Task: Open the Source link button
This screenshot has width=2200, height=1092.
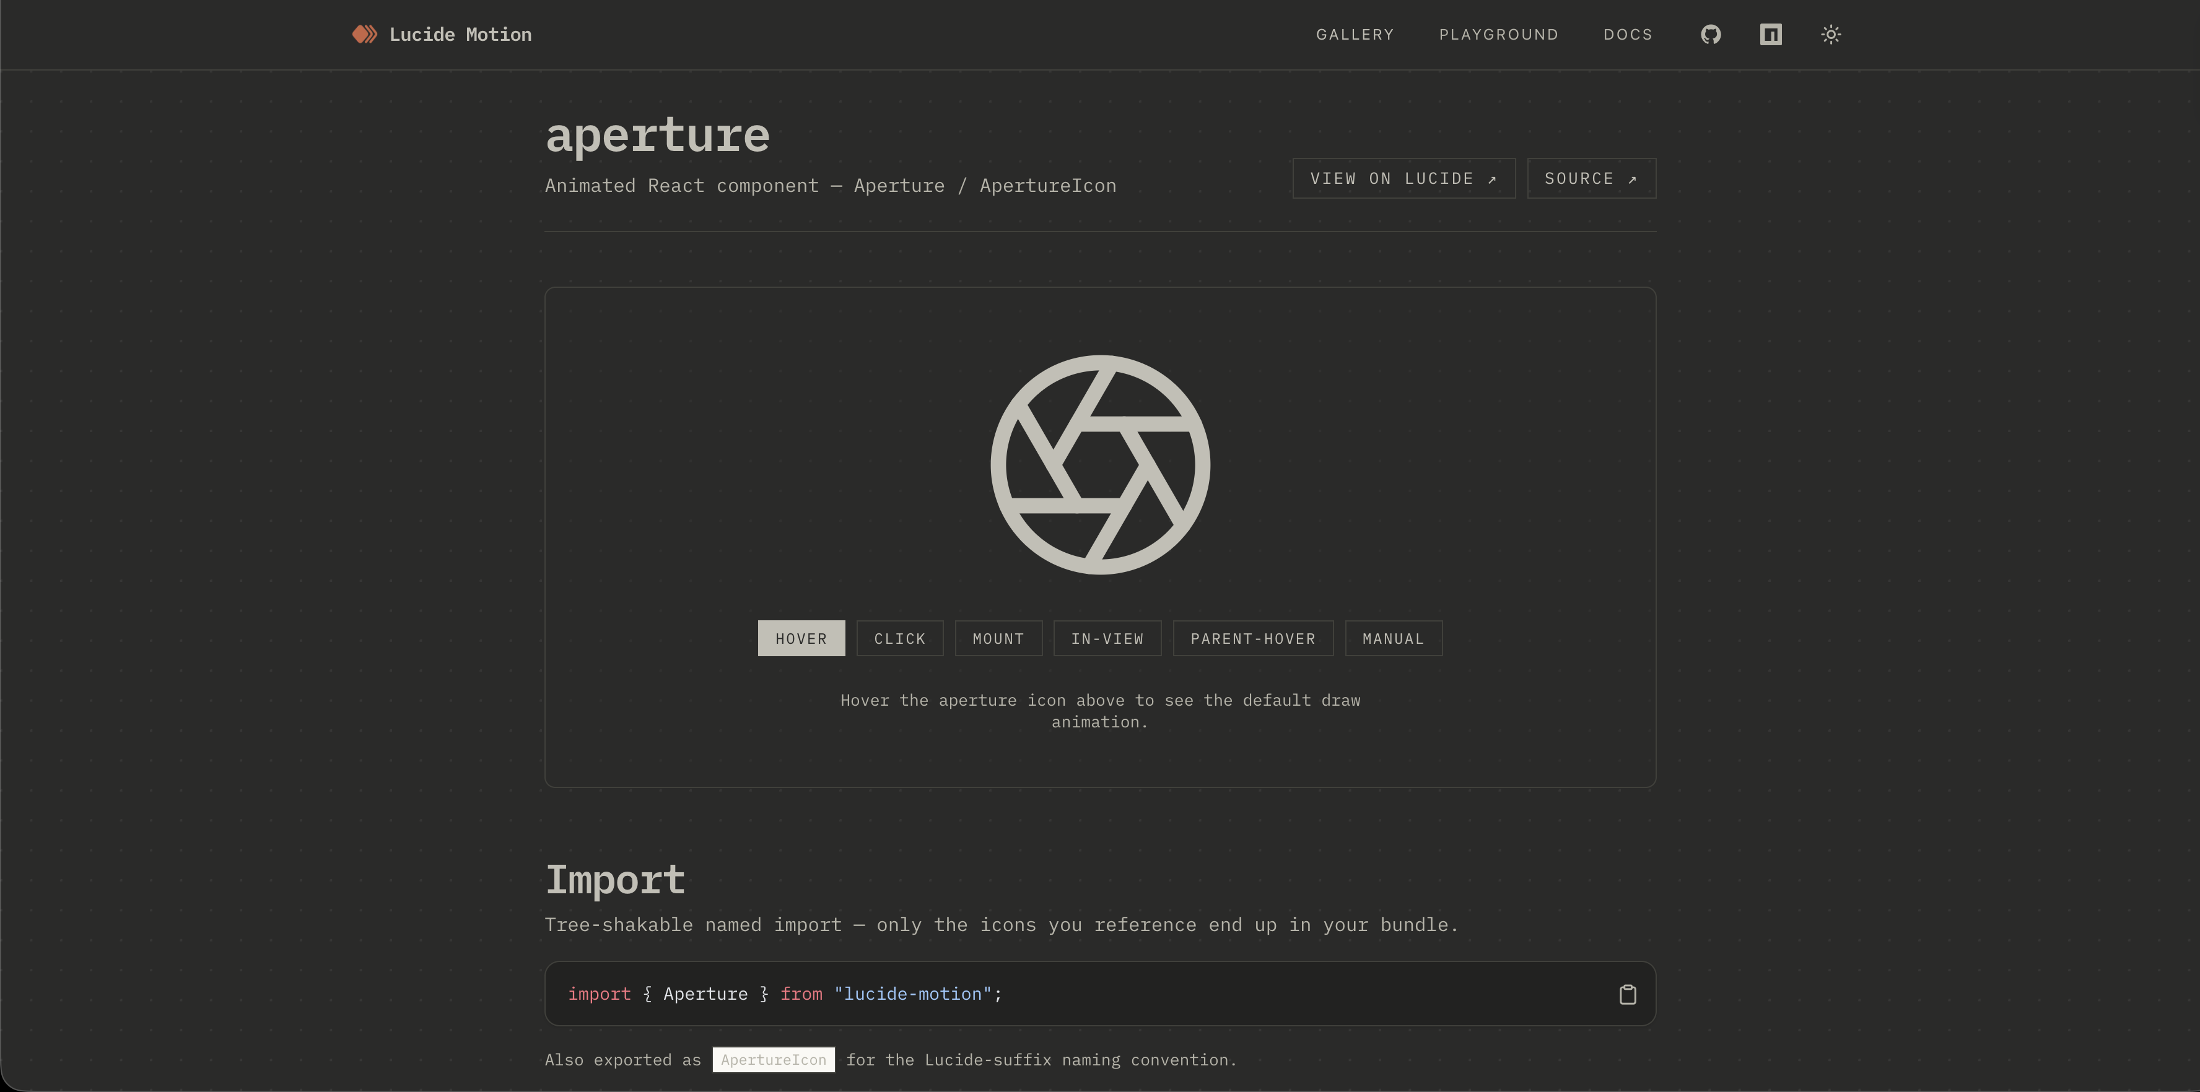Action: coord(1592,178)
